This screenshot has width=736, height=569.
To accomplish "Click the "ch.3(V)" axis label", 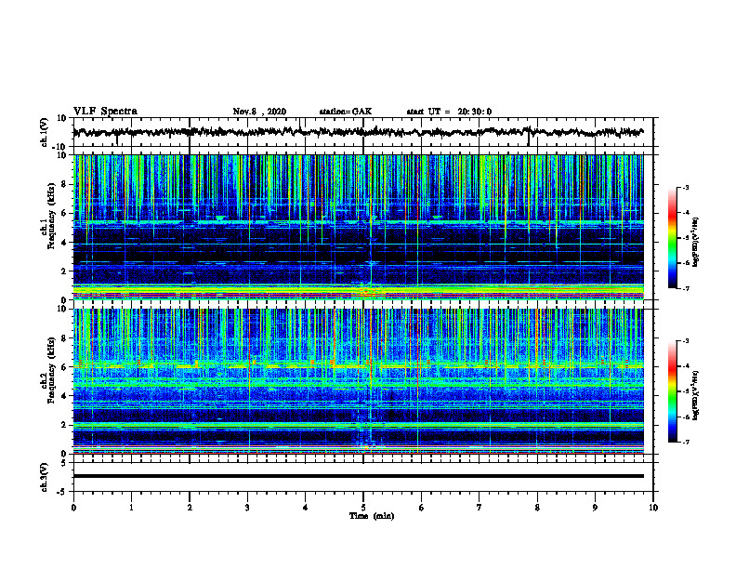I will [x=45, y=477].
